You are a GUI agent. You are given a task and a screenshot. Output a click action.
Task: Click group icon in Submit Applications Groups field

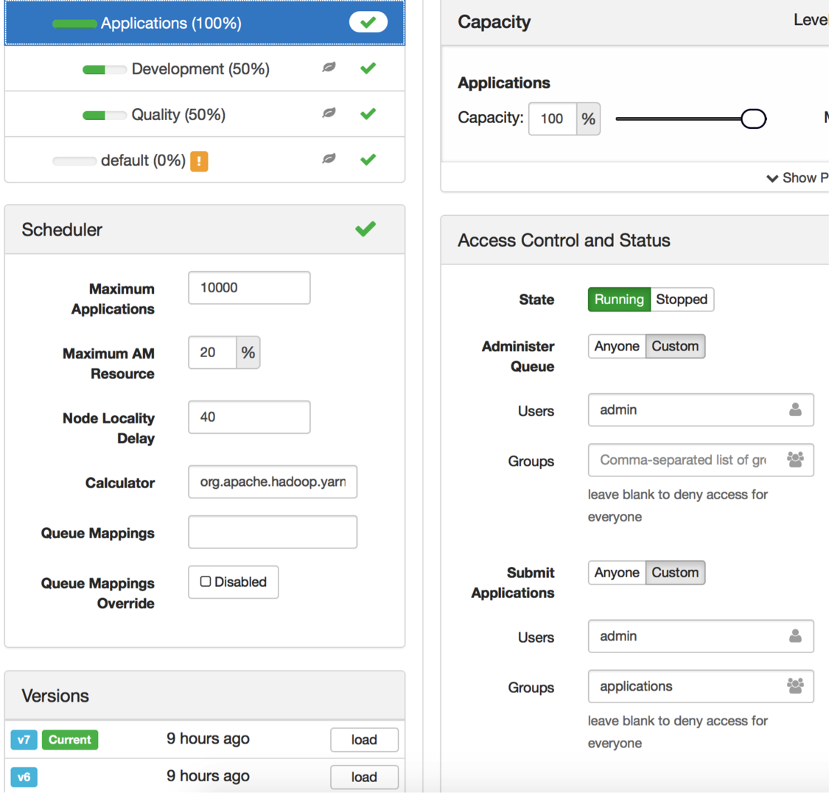coord(795,685)
